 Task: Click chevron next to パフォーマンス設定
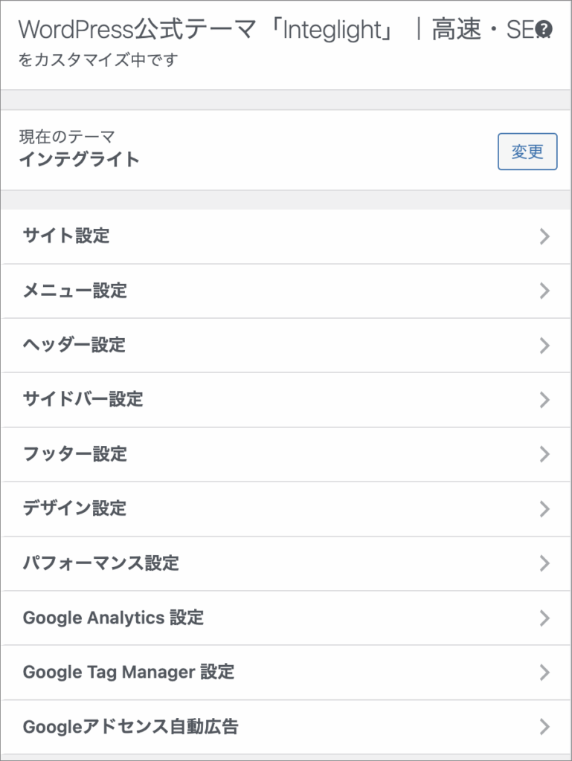544,563
